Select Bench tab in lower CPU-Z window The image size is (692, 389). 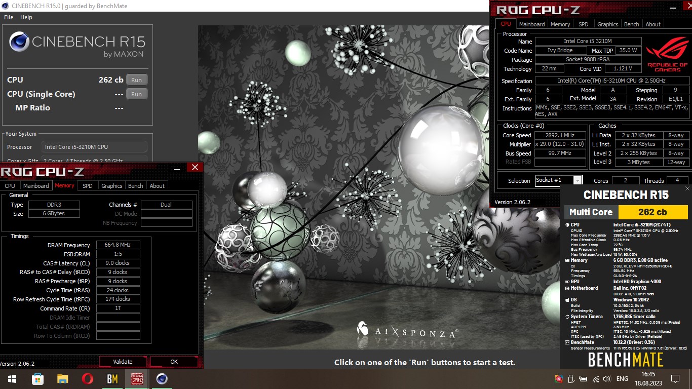pyautogui.click(x=136, y=186)
